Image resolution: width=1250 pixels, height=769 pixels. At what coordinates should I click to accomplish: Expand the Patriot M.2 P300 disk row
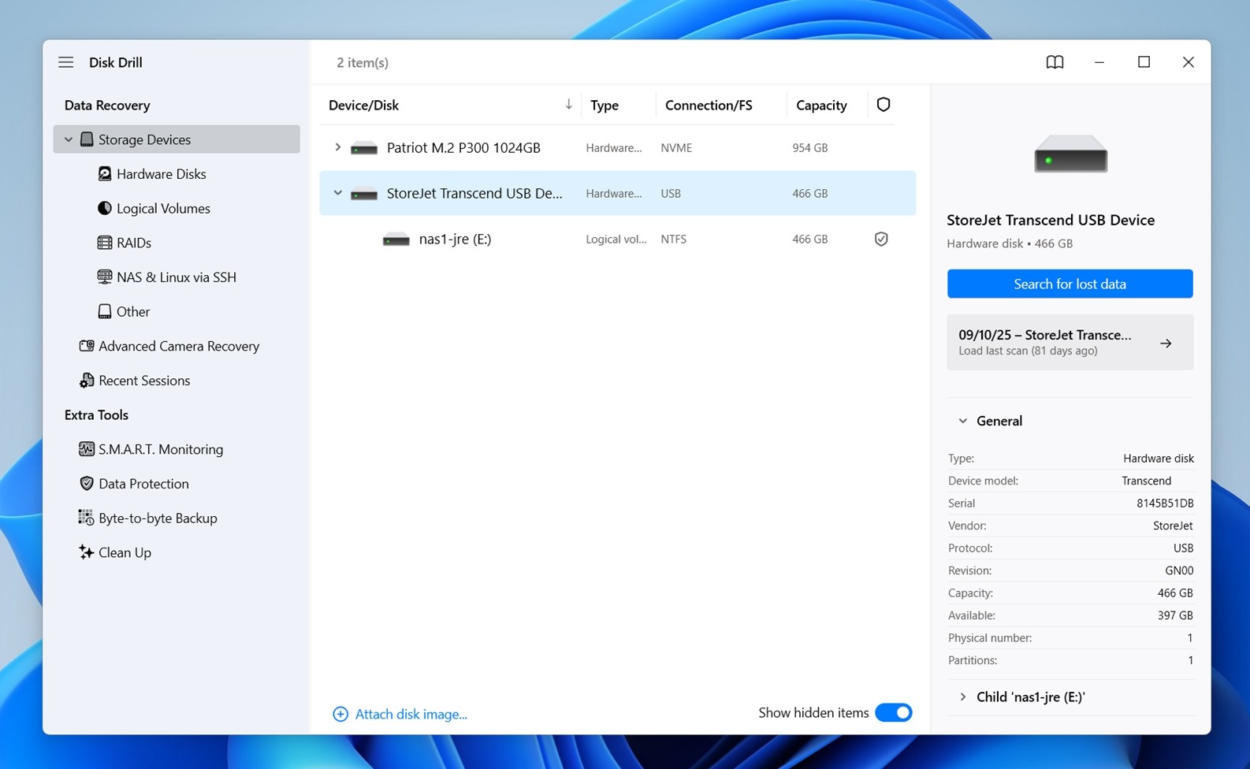coord(337,147)
